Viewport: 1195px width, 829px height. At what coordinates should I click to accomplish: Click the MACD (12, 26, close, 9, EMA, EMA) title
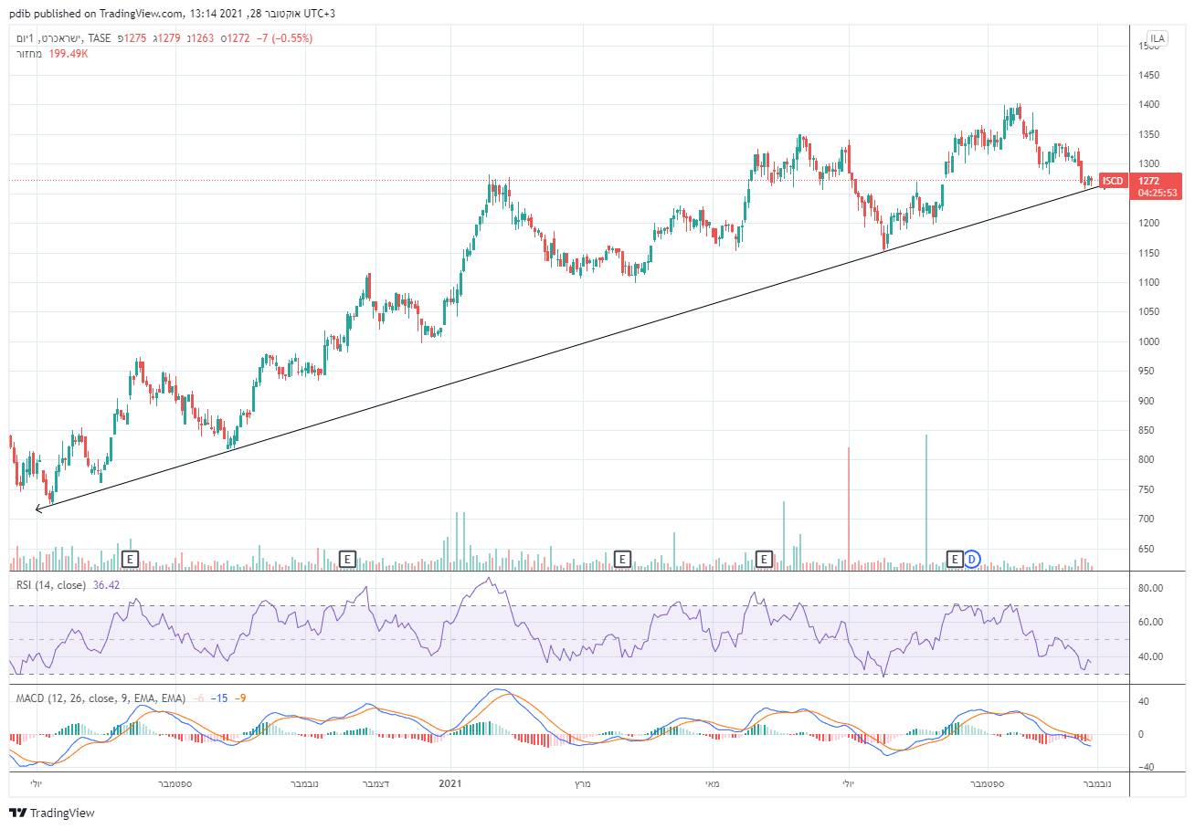click(x=100, y=698)
